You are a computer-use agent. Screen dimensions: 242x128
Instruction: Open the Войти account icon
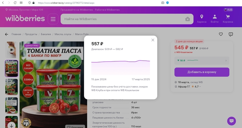point(215,19)
